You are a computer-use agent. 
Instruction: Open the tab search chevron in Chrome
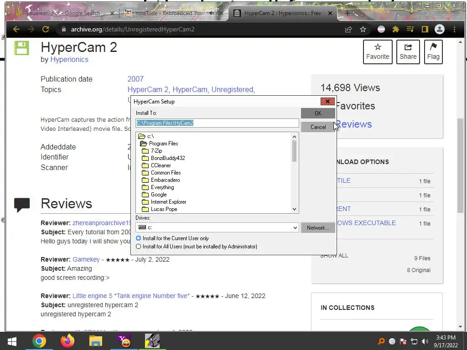[x=411, y=13]
